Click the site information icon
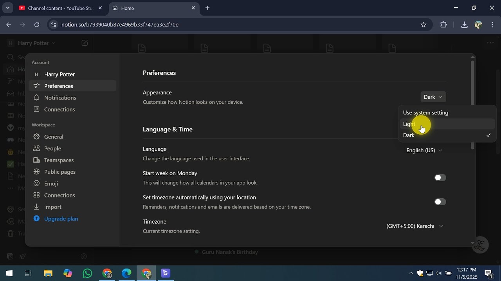Screen dimensions: 501x281 point(54,25)
